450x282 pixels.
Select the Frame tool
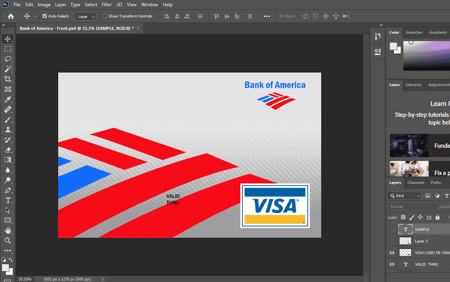click(x=8, y=89)
